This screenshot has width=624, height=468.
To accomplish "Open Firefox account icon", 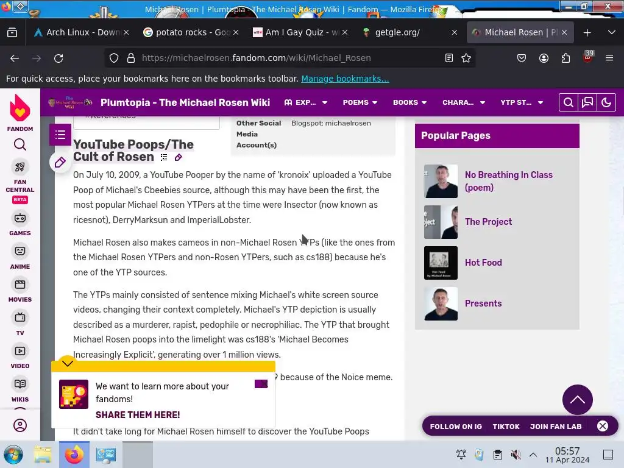I will click(544, 58).
